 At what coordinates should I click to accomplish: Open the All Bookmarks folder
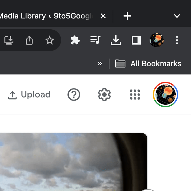coord(148,64)
